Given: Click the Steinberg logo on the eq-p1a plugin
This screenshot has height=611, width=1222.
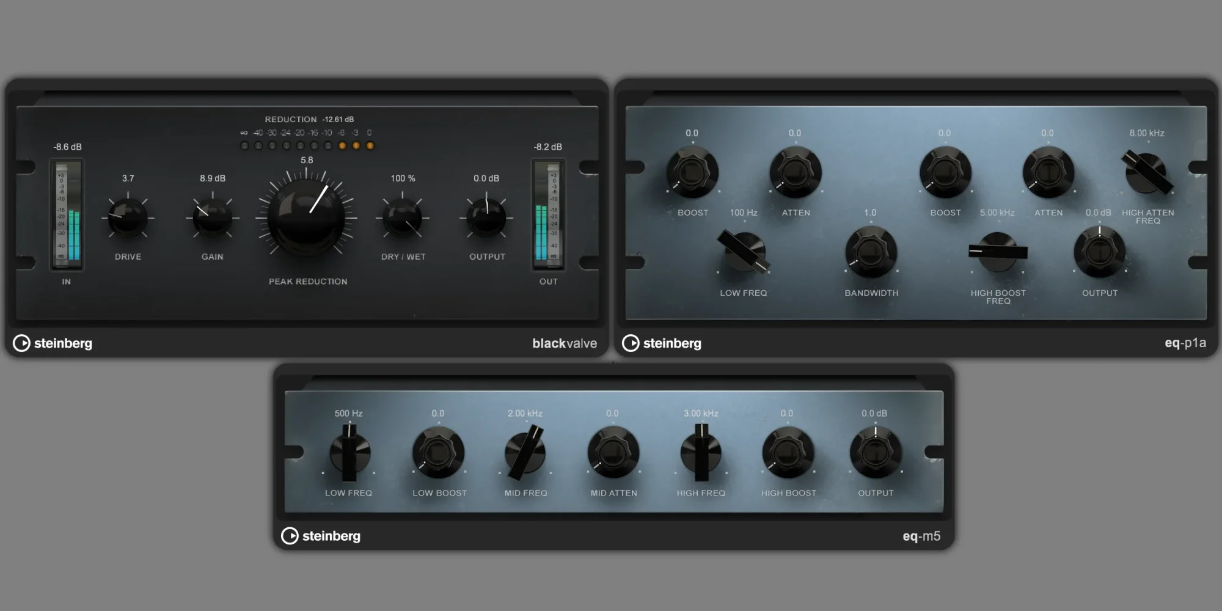Looking at the screenshot, I should coord(662,343).
